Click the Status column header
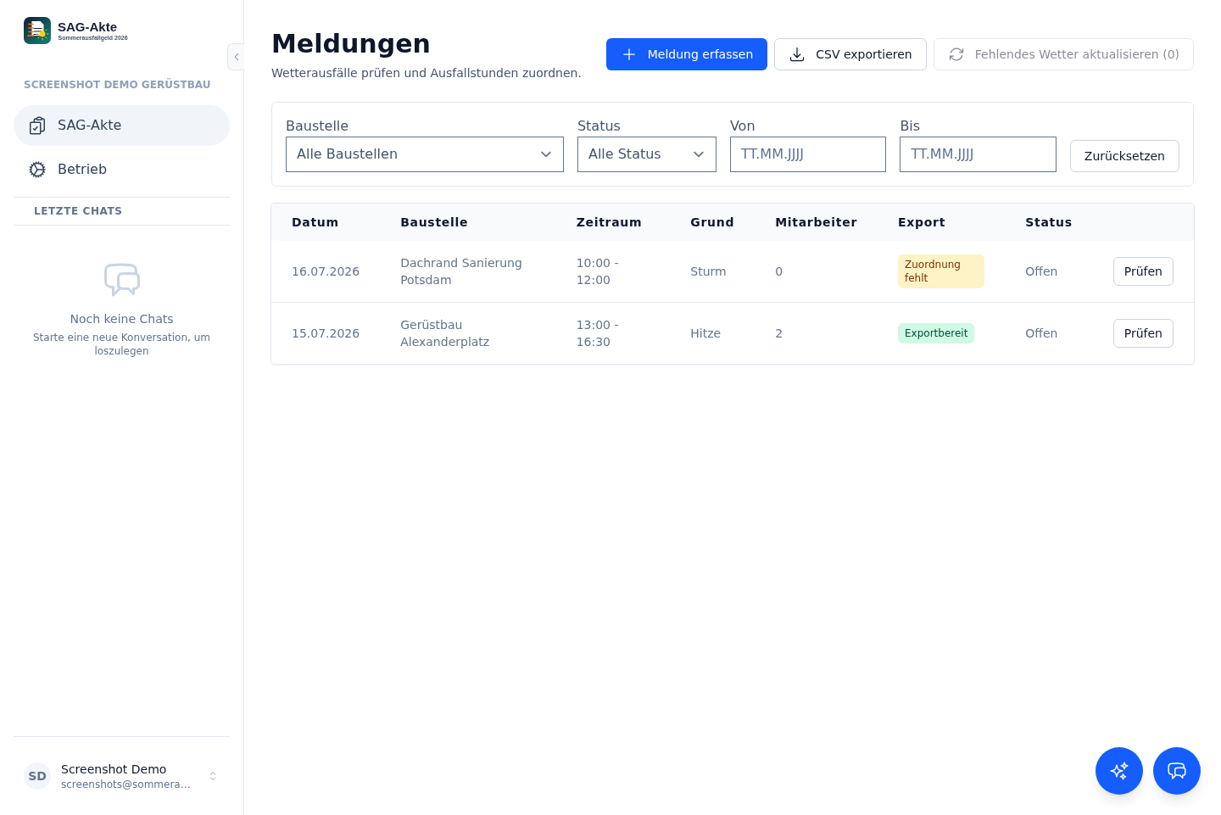 pyautogui.click(x=1048, y=222)
